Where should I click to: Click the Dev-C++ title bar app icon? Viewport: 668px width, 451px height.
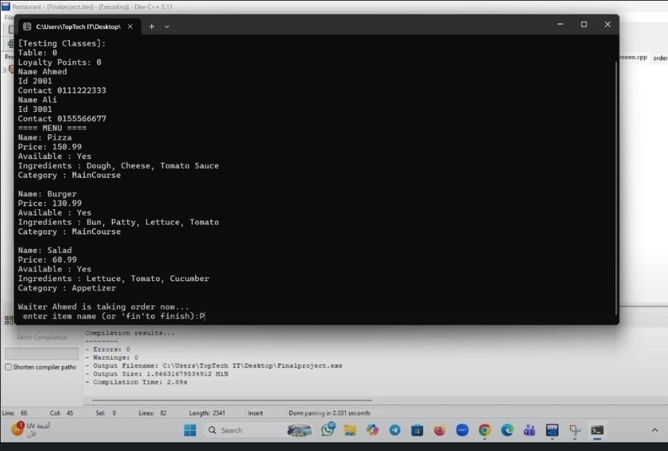point(6,7)
